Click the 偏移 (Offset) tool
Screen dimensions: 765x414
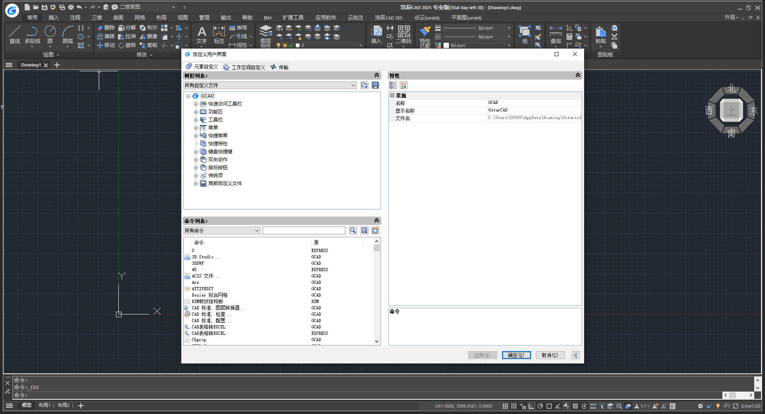click(x=106, y=37)
